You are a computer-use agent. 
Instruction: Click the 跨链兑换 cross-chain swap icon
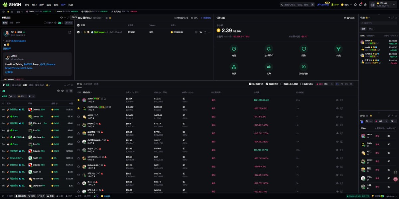point(303,67)
